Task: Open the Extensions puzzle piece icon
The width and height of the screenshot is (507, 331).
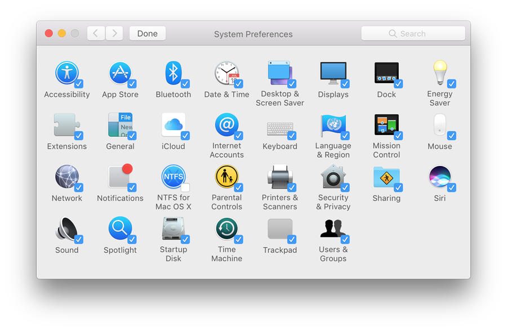Action: [67, 125]
